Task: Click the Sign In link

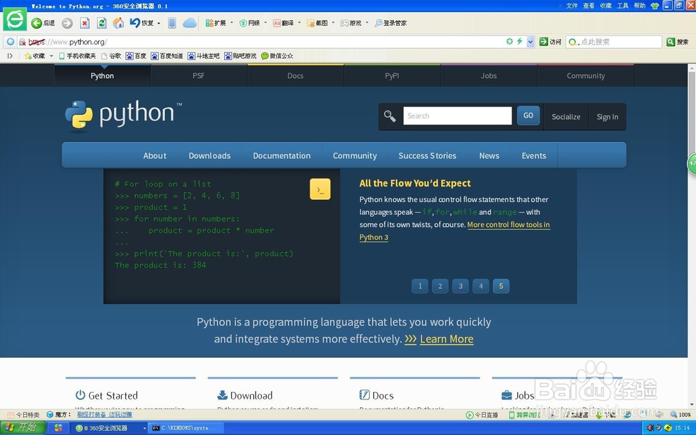Action: tap(607, 117)
